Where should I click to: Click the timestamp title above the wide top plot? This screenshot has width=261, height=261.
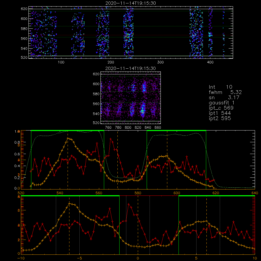coord(131,3)
